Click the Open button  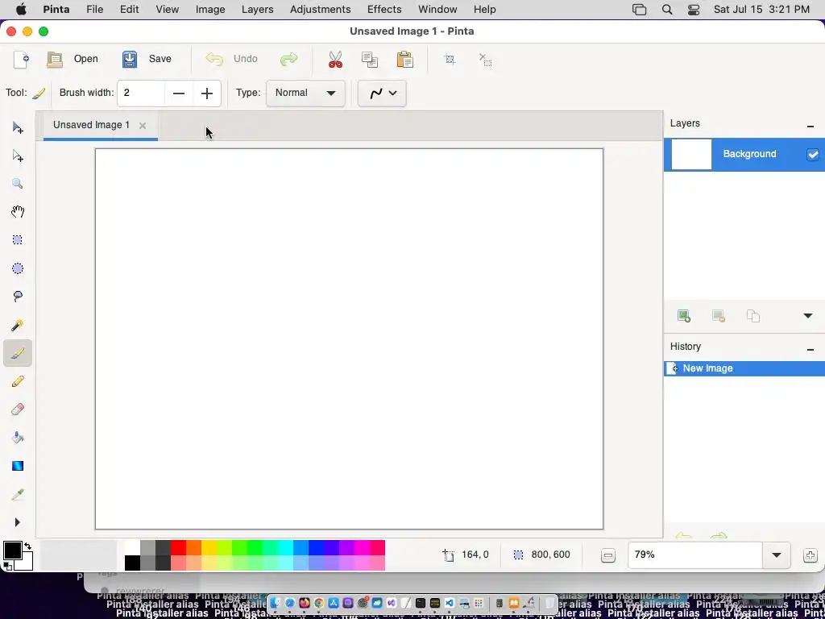click(73, 59)
